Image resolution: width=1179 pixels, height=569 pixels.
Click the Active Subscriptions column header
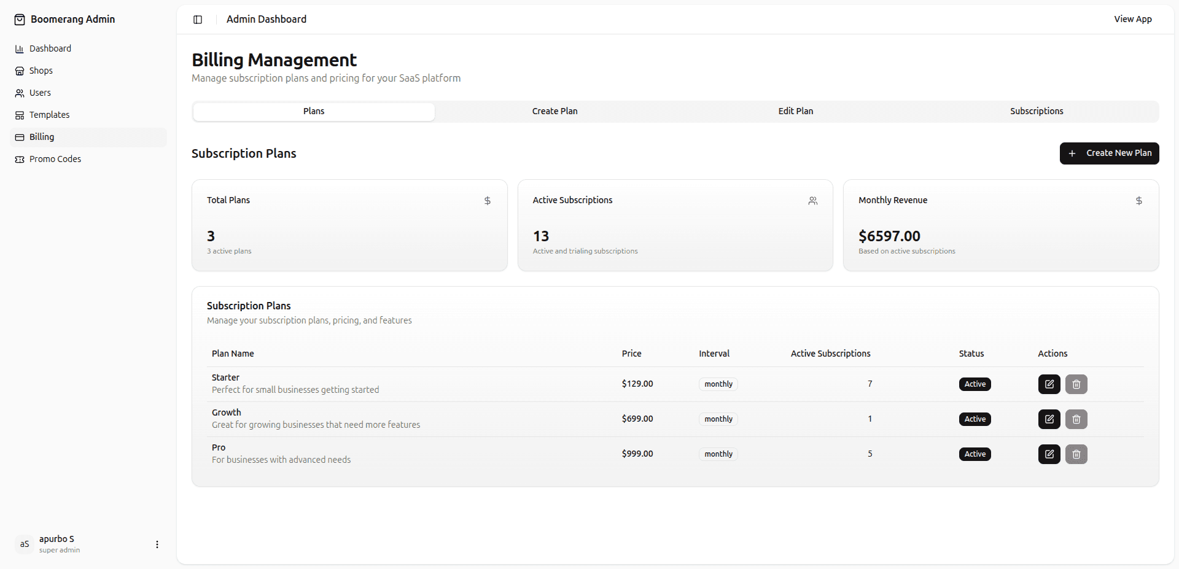[x=830, y=354]
